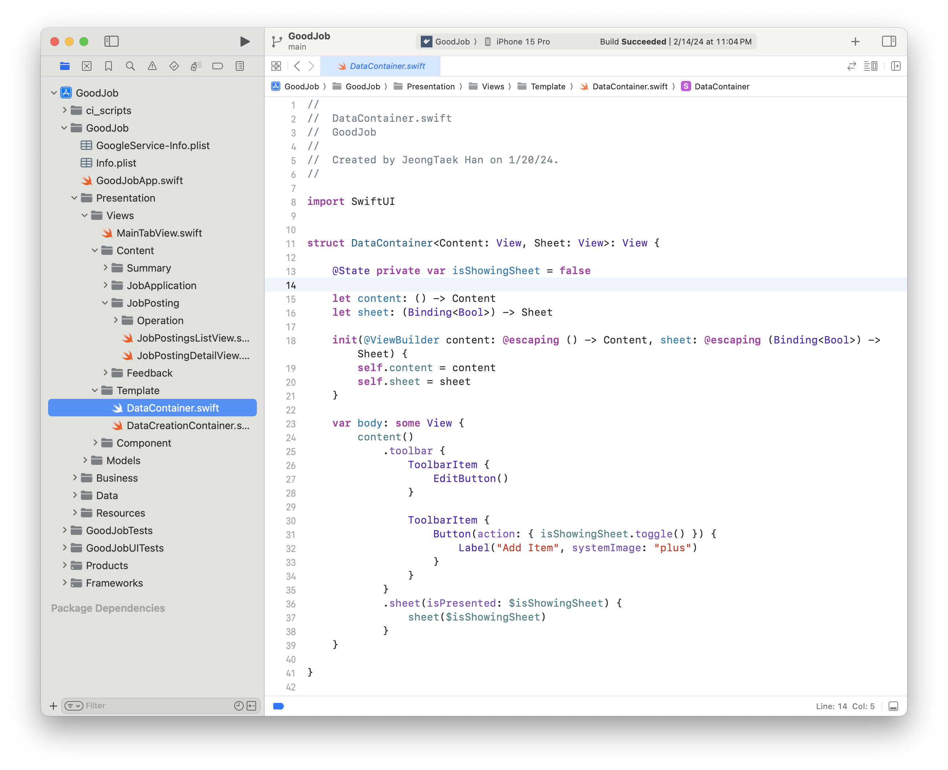Click the related items grid icon
Image resolution: width=948 pixels, height=770 pixels.
276,66
